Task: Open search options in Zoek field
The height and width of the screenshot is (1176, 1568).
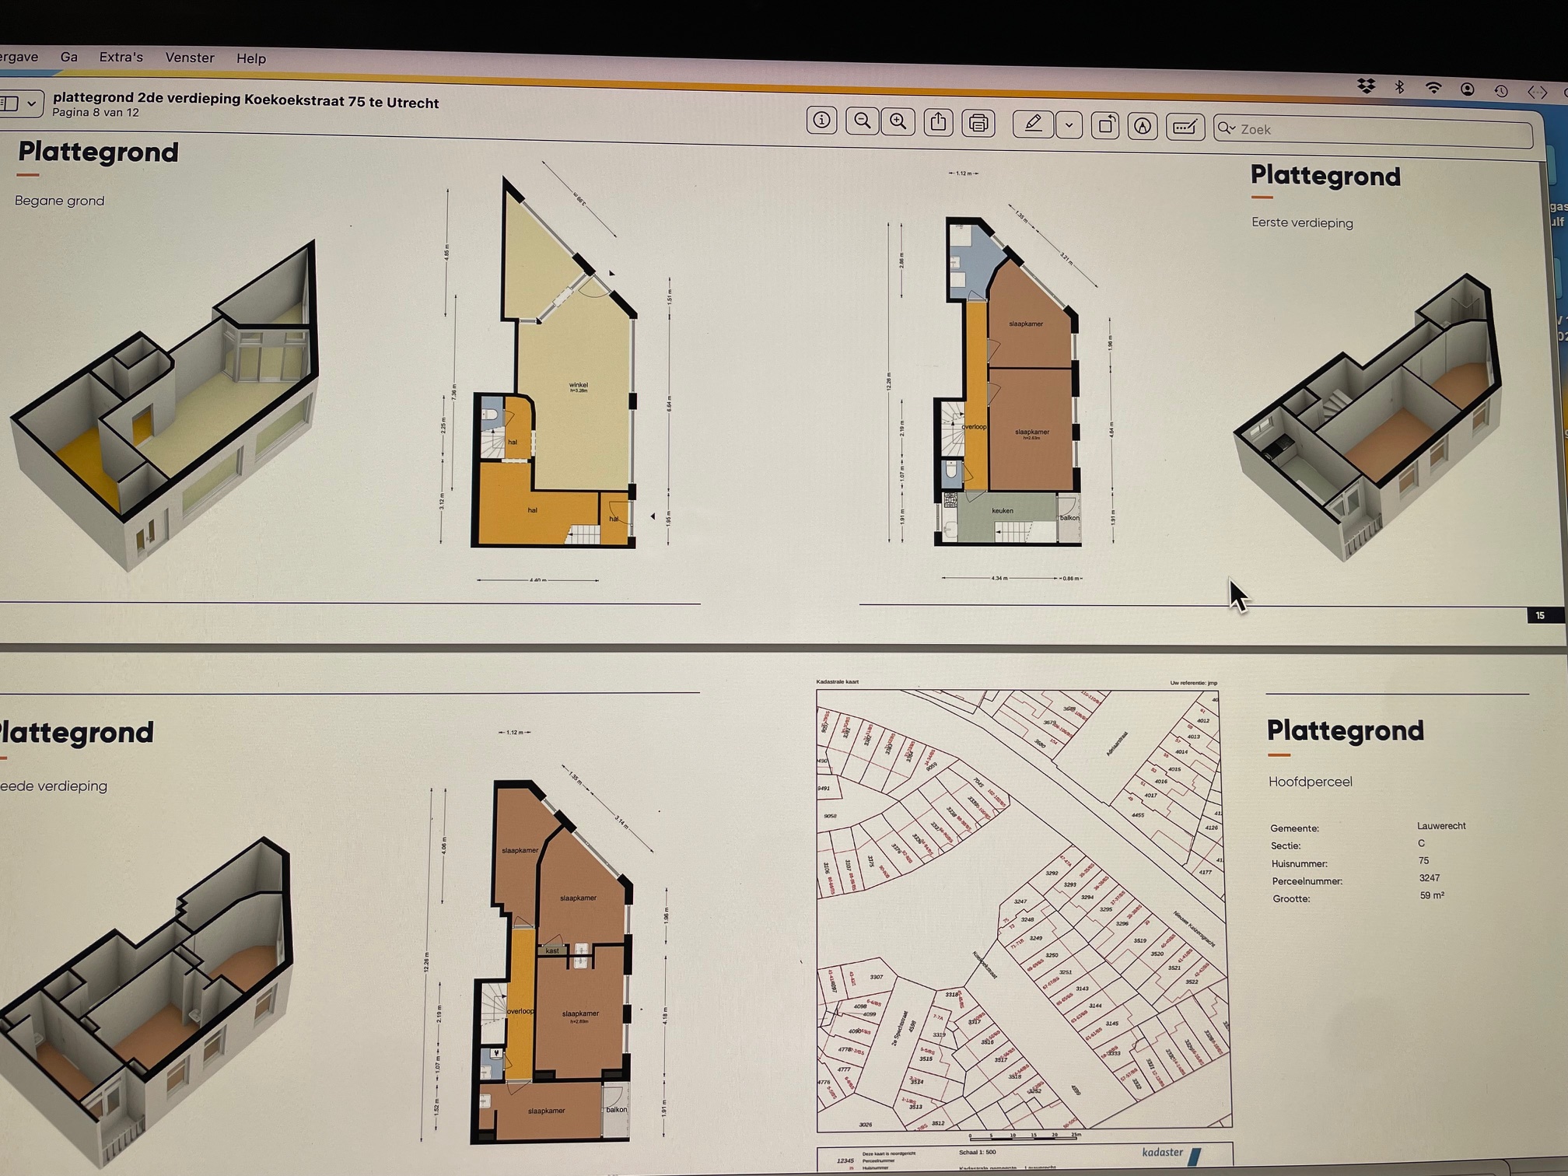Action: 1227,128
